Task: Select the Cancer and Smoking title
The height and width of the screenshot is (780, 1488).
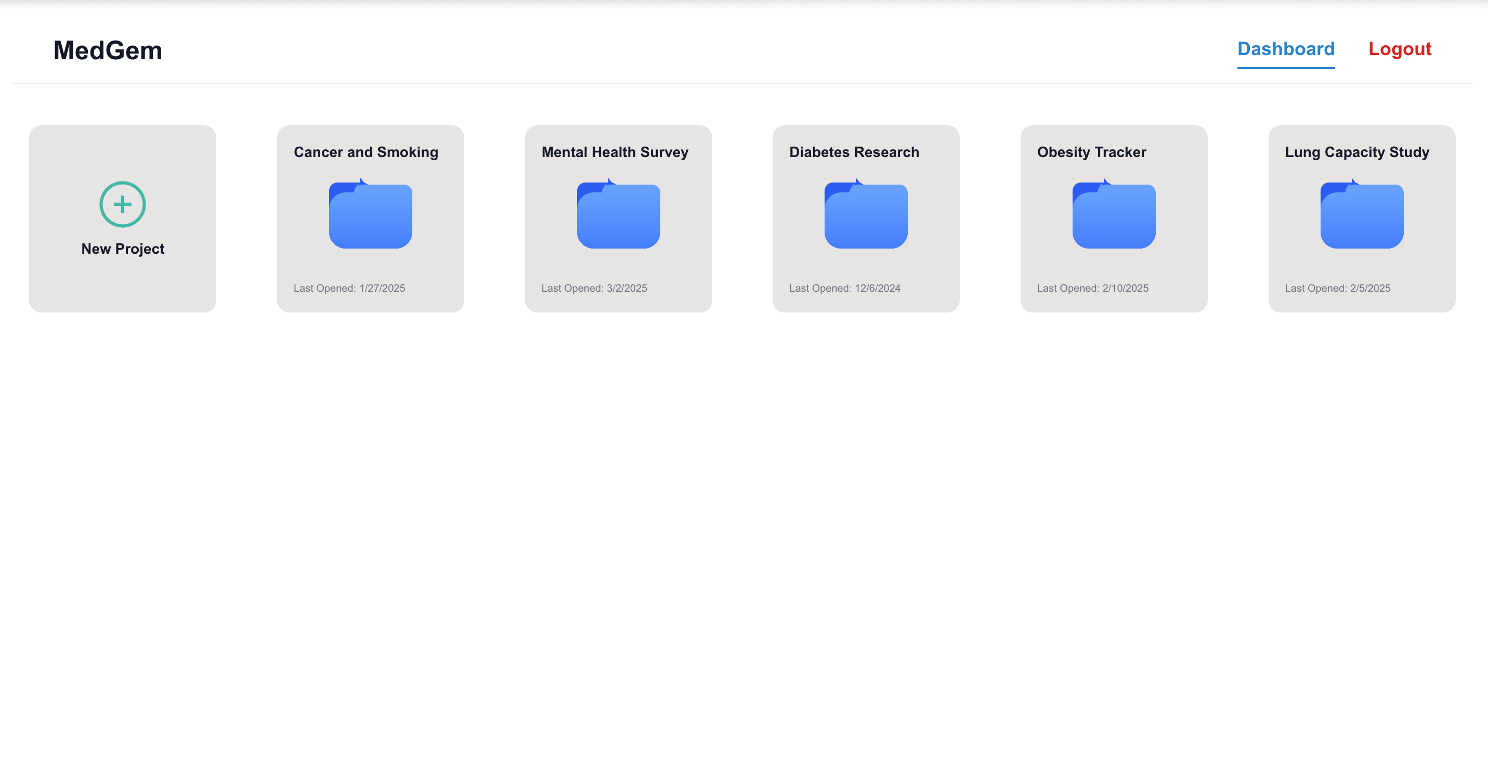Action: [366, 152]
